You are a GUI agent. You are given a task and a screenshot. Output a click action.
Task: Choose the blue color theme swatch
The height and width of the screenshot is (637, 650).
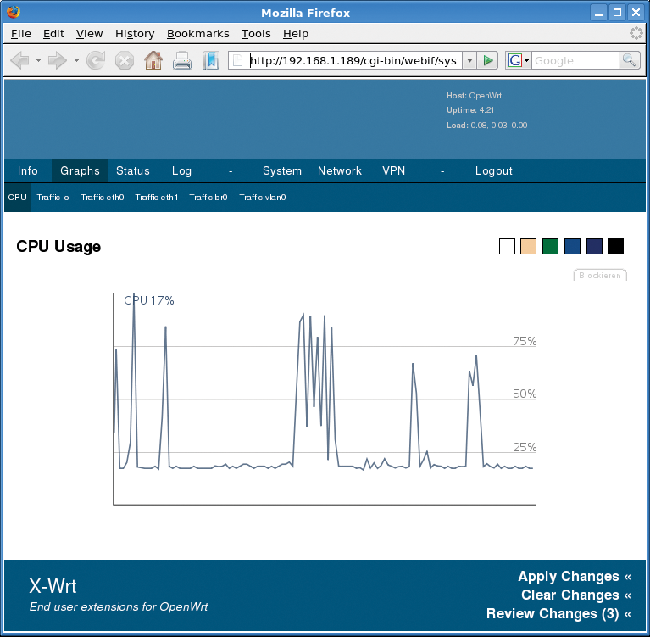click(x=572, y=246)
